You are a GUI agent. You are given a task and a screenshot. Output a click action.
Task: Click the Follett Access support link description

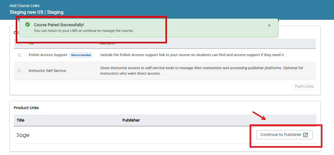(x=192, y=55)
